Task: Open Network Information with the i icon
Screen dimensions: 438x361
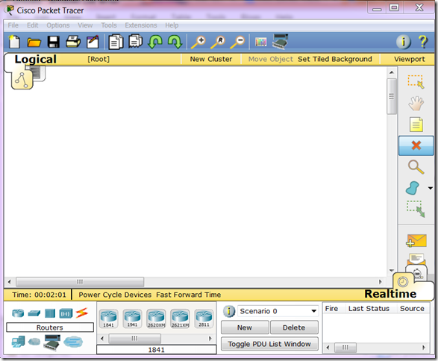Action: (404, 42)
